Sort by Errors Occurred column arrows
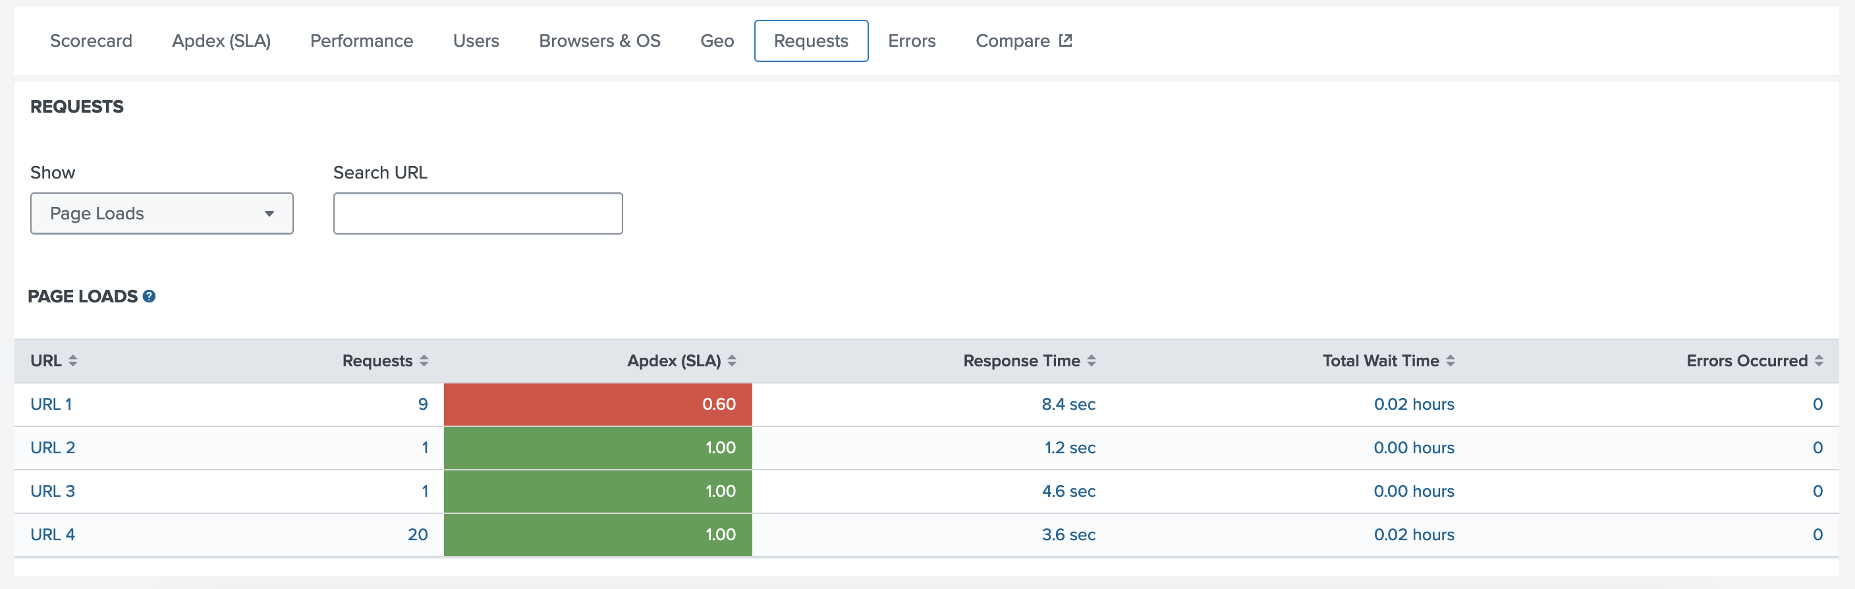Viewport: 1855px width, 589px height. point(1818,361)
